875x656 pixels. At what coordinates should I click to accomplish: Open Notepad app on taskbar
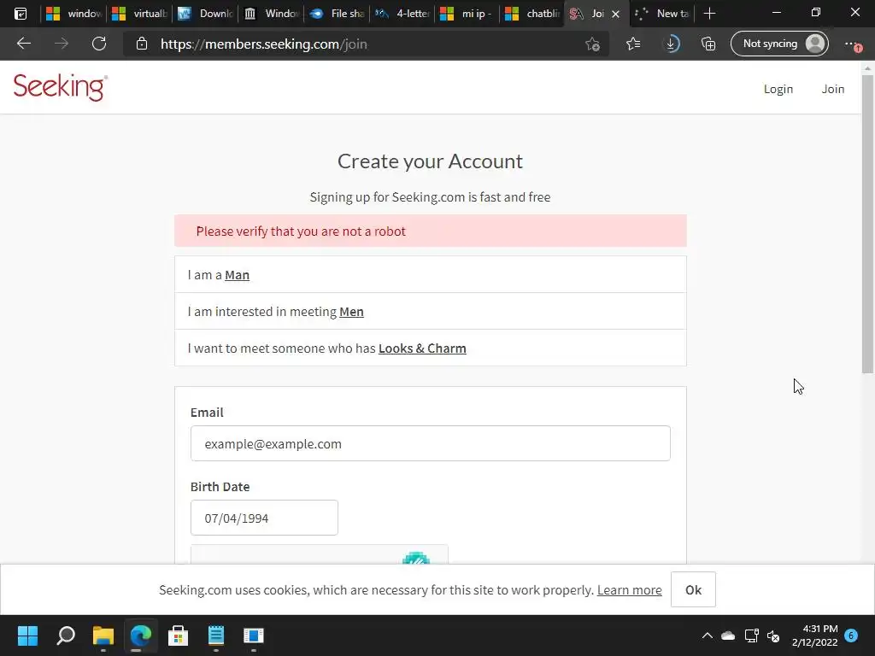coord(216,635)
